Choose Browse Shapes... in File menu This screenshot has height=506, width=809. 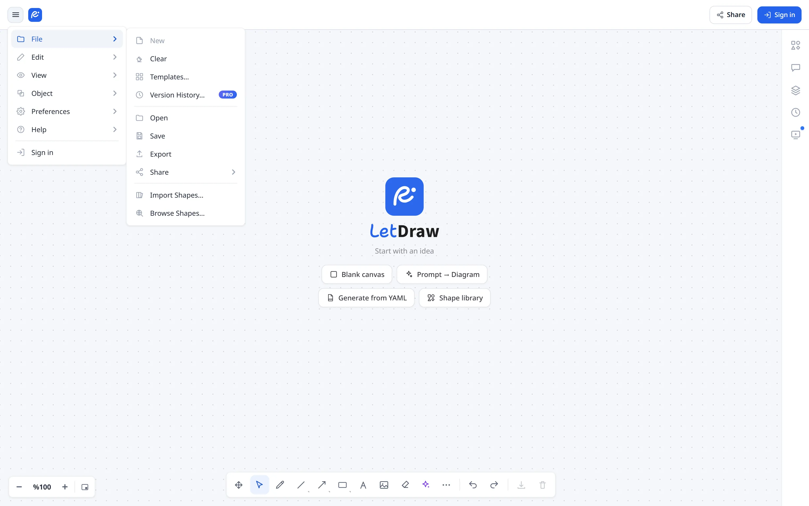[186, 214]
